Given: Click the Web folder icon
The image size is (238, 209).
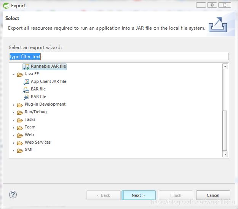Looking at the screenshot, I should (x=20, y=135).
